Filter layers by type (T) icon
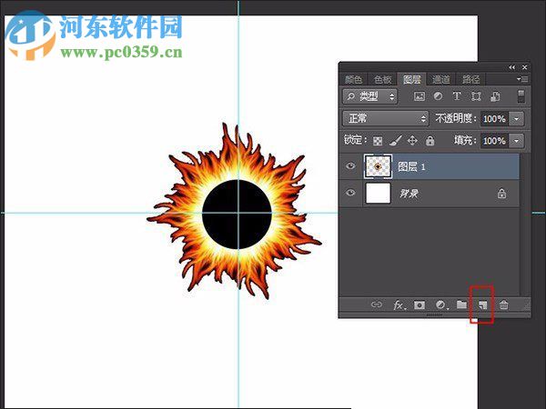The height and width of the screenshot is (409, 546). coord(457,96)
